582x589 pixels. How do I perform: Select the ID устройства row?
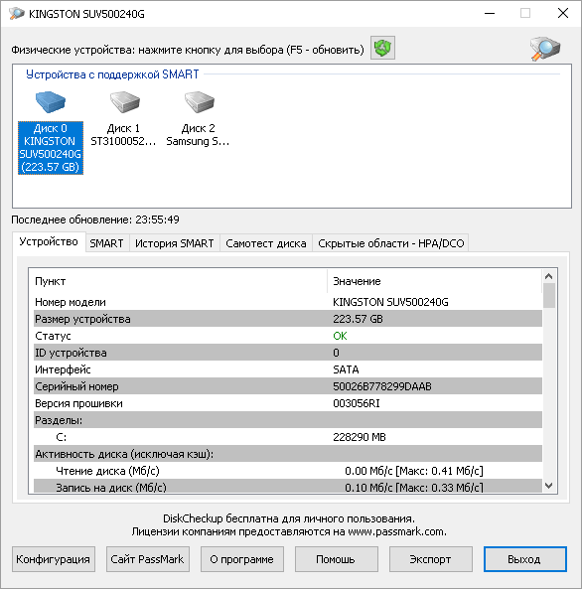coord(288,353)
